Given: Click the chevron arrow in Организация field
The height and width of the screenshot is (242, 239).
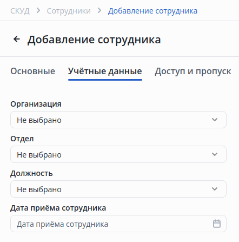Looking at the screenshot, I should (215, 120).
